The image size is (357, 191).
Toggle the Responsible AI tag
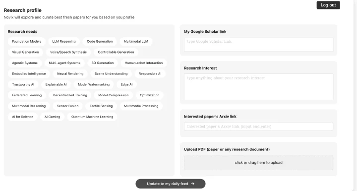click(x=150, y=73)
